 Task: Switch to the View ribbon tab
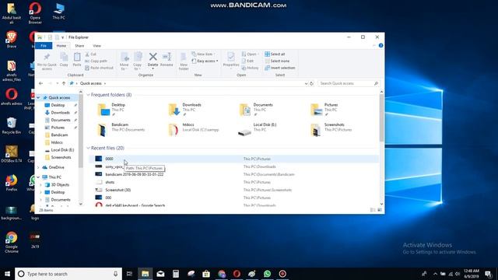pos(96,46)
